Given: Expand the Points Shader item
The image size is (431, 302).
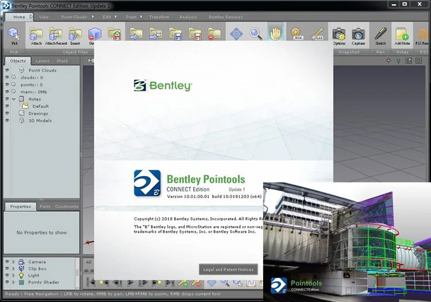Looking at the screenshot, I should pyautogui.click(x=13, y=282).
